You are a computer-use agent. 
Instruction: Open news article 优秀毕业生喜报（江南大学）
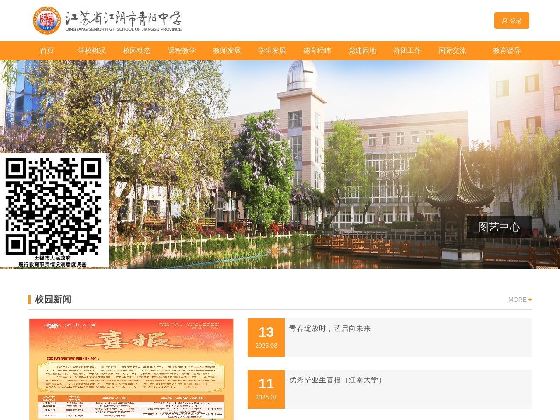pos(337,380)
